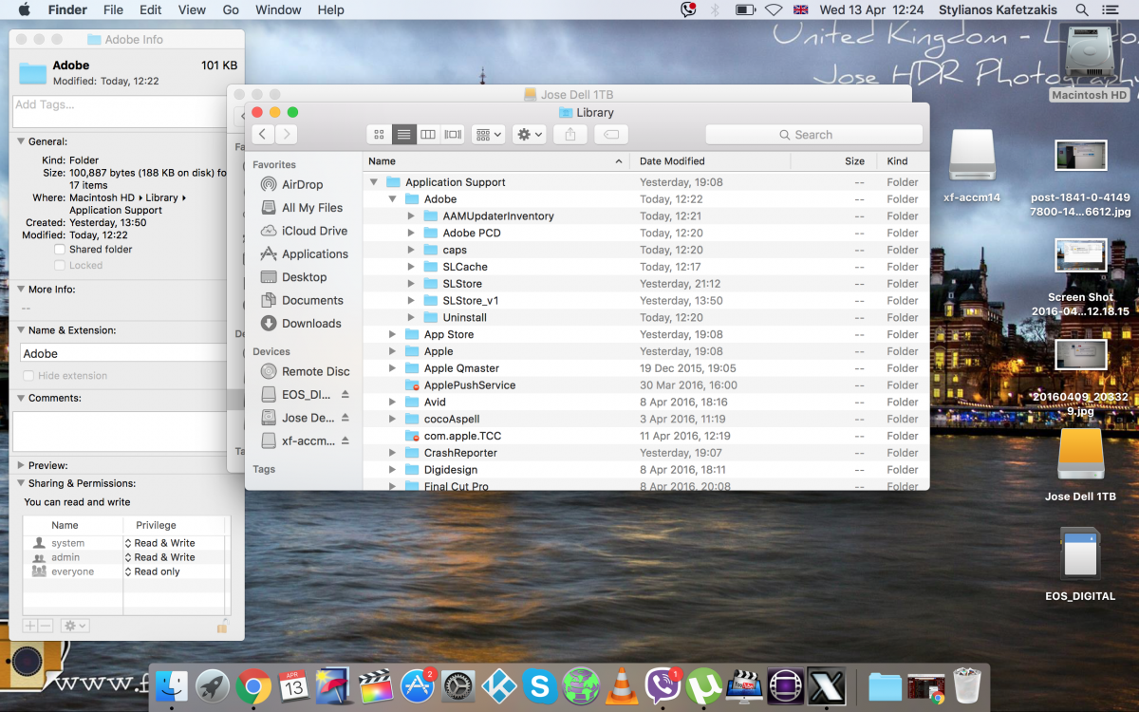The height and width of the screenshot is (712, 1139).
Task: Launch uTorrent from the Dock
Action: (x=702, y=685)
